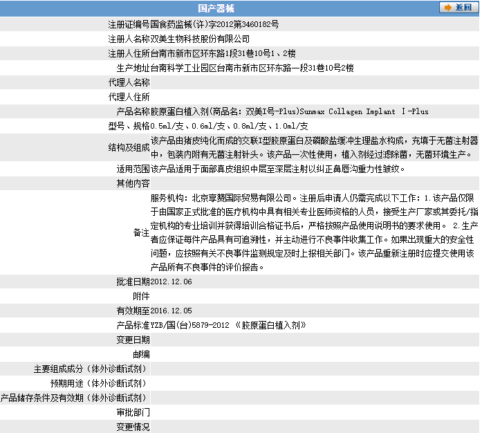Click the 审批部门 row label

point(133,412)
